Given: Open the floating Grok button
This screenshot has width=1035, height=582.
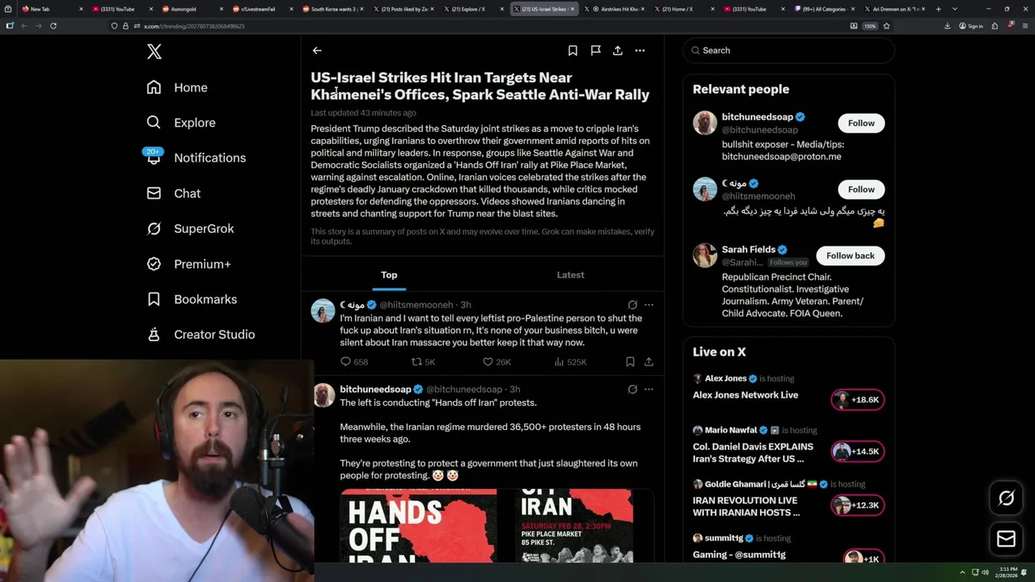Looking at the screenshot, I should pos(1006,499).
